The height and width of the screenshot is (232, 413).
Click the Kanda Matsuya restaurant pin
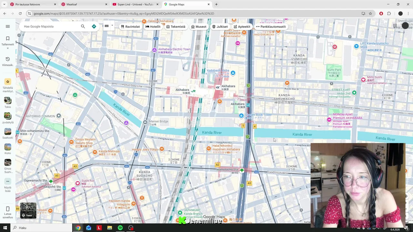[x=95, y=152]
